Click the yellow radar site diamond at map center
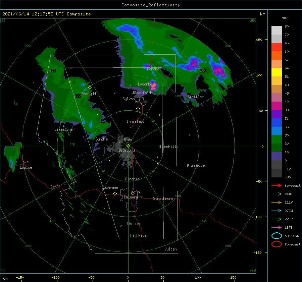The width and height of the screenshot is (302, 282). (128, 146)
